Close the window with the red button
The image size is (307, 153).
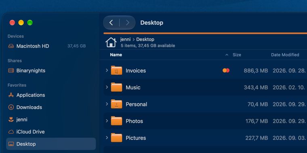coord(12,23)
